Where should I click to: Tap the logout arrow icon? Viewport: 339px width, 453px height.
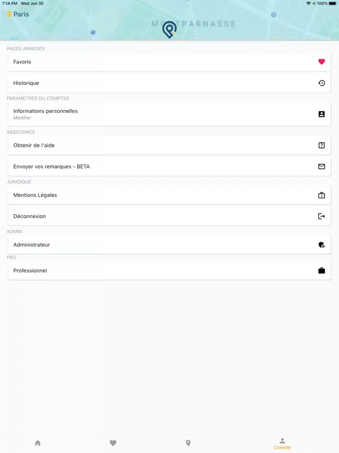tap(321, 216)
